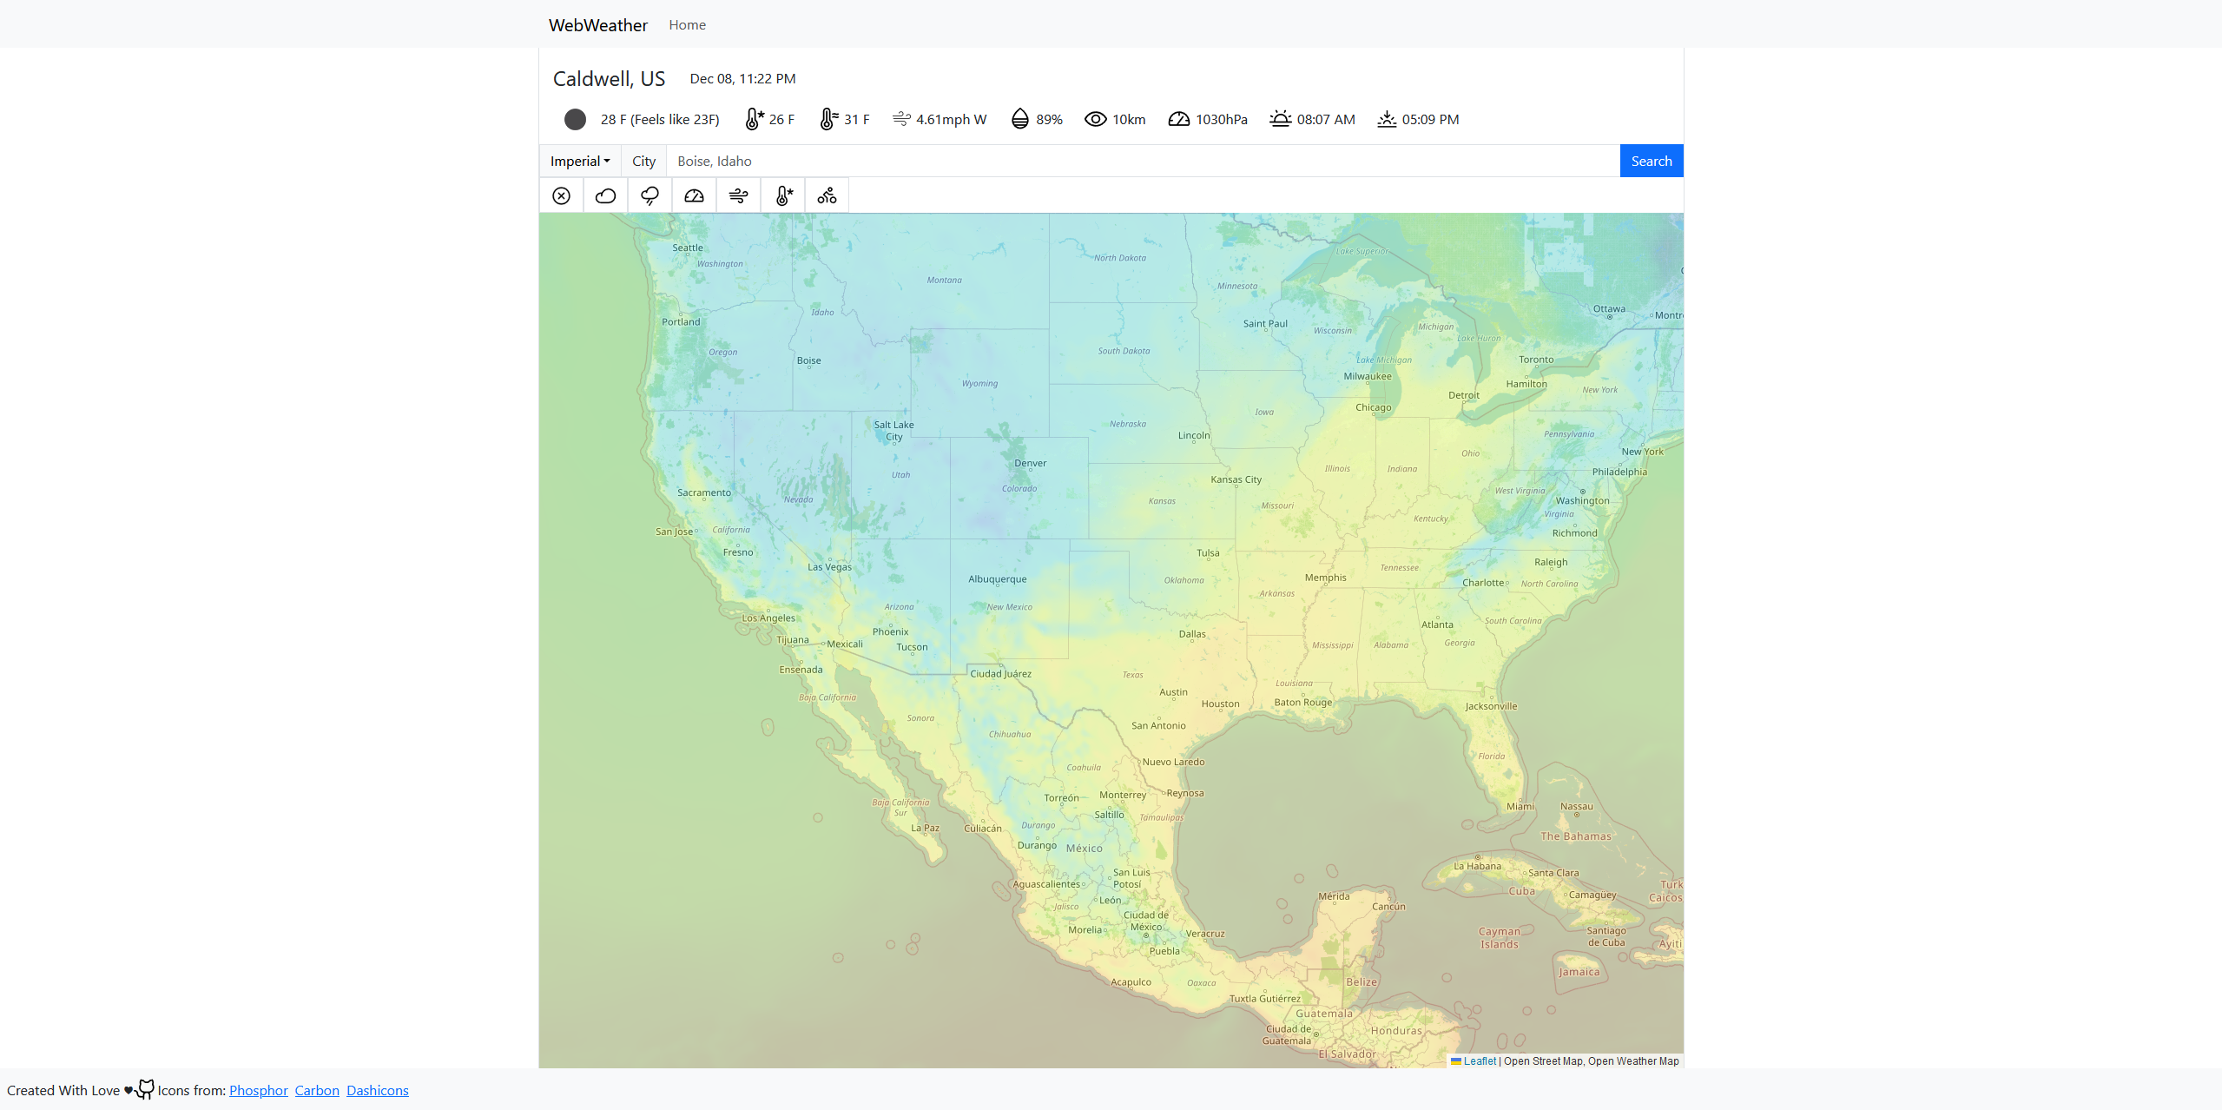Image resolution: width=2222 pixels, height=1110 pixels.
Task: Click the Leaflet attribution link
Action: coord(1479,1060)
